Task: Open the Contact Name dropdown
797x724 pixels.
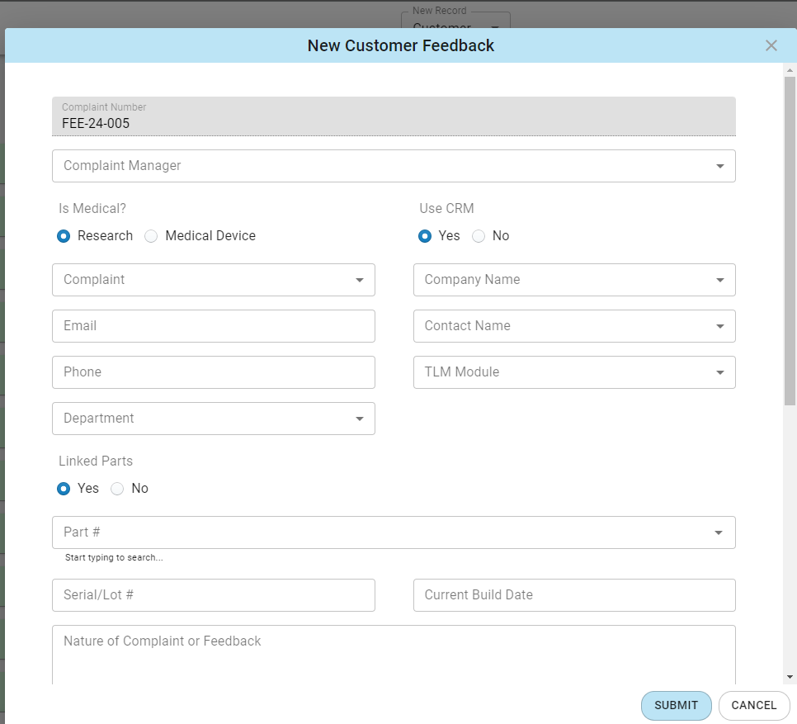Action: (x=573, y=326)
